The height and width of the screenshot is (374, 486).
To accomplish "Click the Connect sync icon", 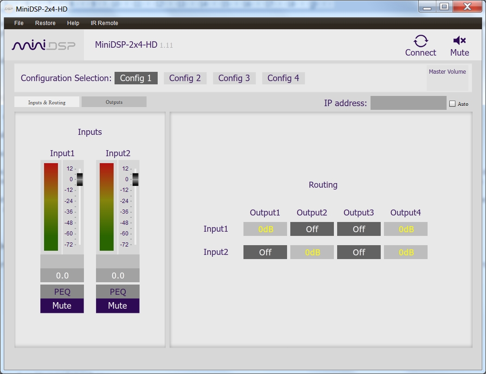I will (x=421, y=41).
